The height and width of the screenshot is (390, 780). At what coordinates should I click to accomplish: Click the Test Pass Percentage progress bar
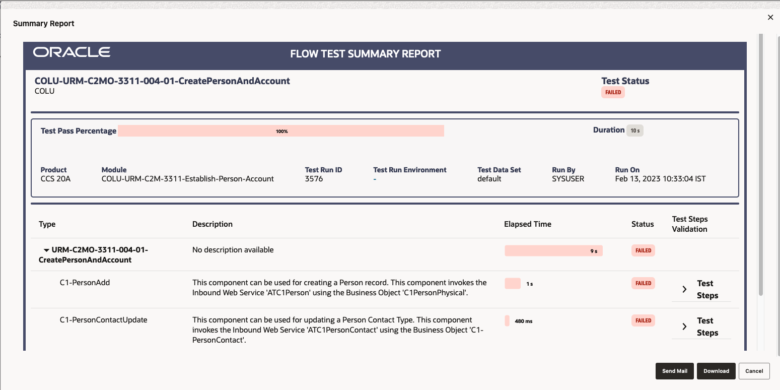coord(281,131)
